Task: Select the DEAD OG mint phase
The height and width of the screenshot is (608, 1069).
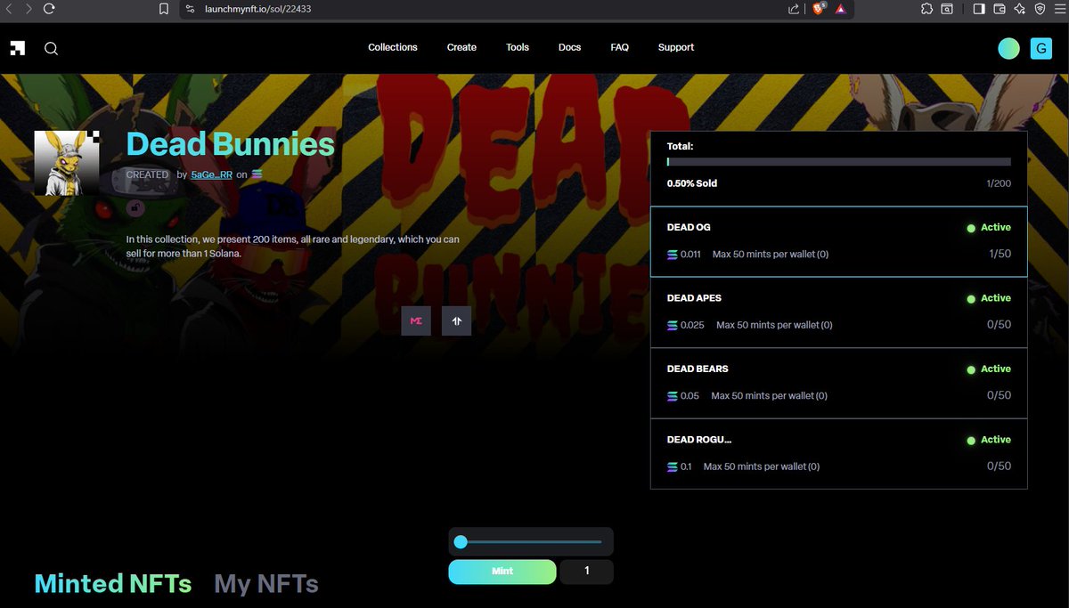Action: tap(839, 241)
